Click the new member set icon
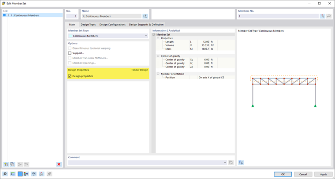The width and height of the screenshot is (335, 179). 6,164
